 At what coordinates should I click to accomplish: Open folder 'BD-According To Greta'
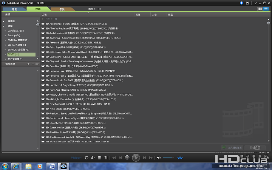pyautogui.click(x=76, y=24)
